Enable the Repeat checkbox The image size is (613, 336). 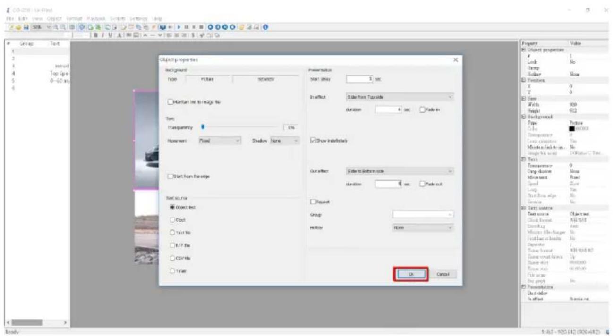(313, 202)
